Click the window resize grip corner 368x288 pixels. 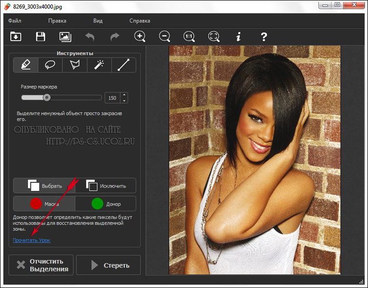[361, 281]
